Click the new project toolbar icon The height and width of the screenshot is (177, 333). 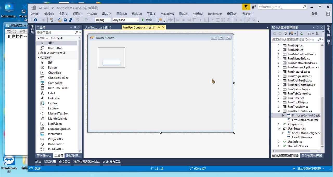(x=51, y=20)
